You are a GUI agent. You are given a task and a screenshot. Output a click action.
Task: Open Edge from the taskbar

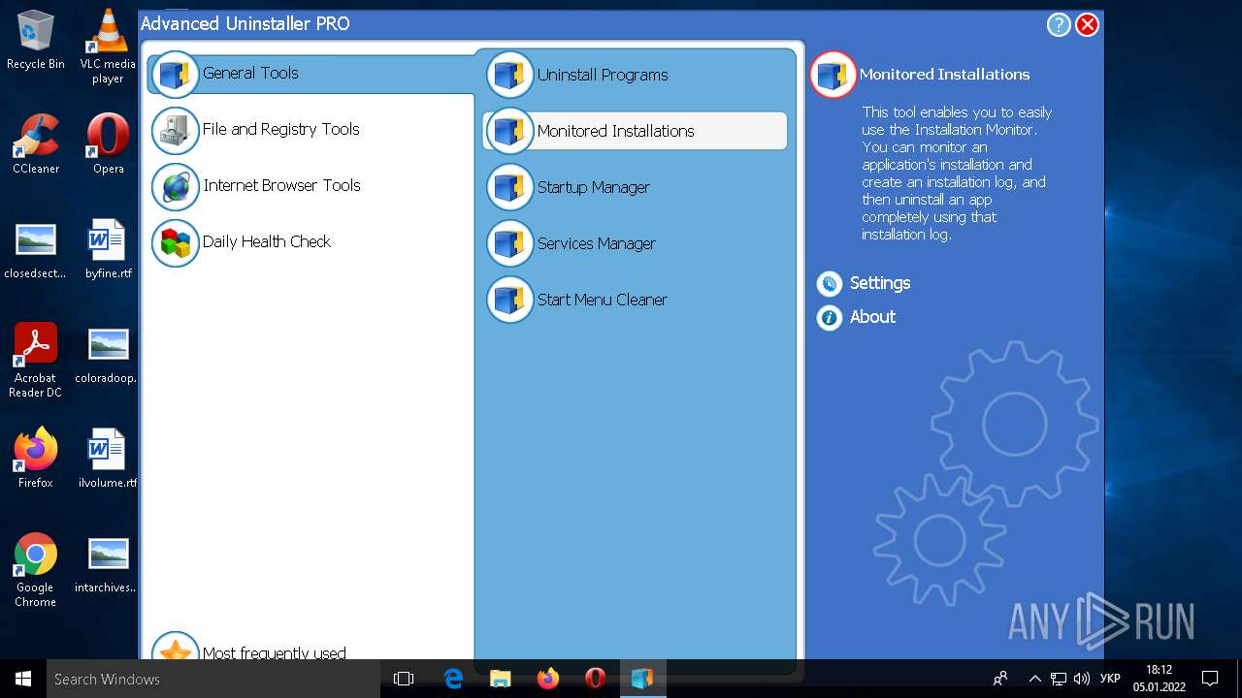coord(453,679)
